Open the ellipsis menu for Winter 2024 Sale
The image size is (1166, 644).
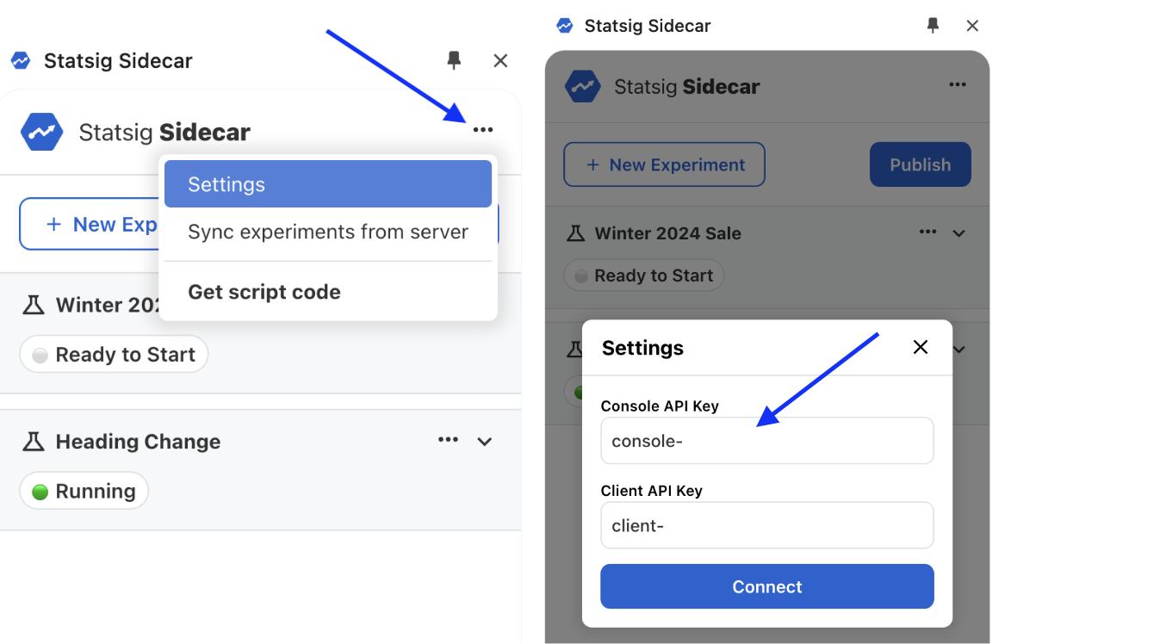coord(927,232)
